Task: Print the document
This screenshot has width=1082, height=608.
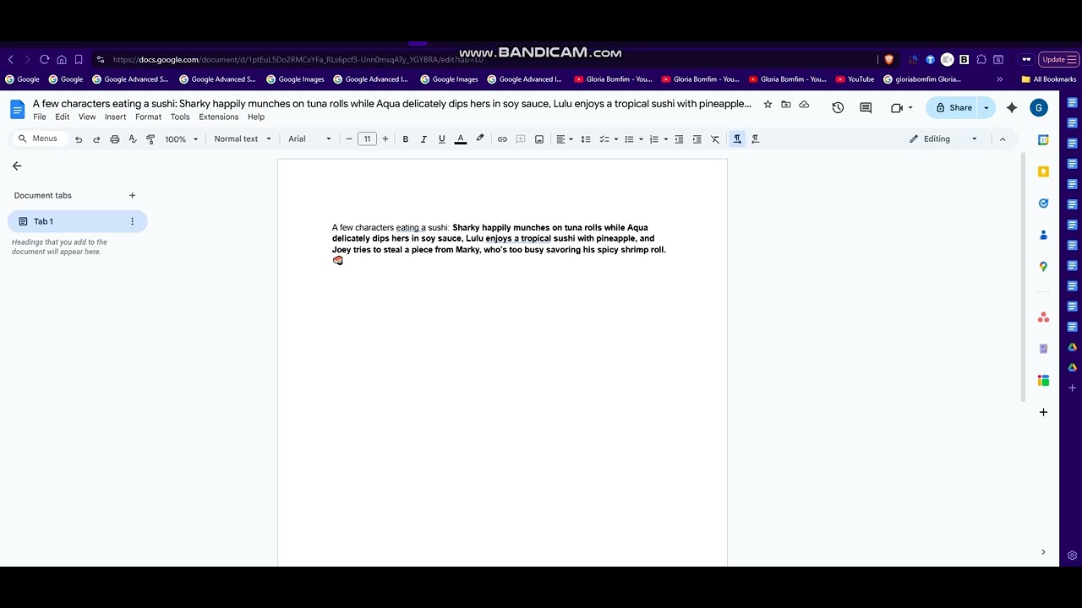Action: point(115,139)
